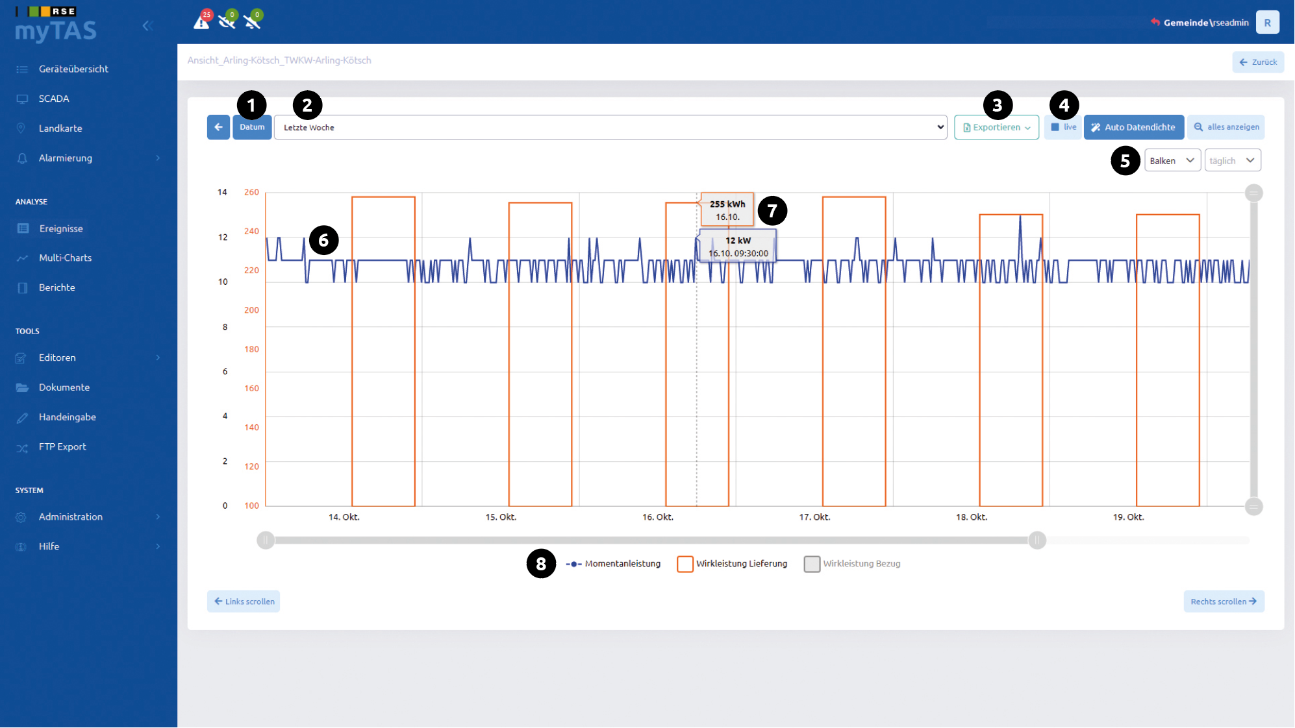Click the Zurück button
1295x728 pixels.
(1258, 62)
